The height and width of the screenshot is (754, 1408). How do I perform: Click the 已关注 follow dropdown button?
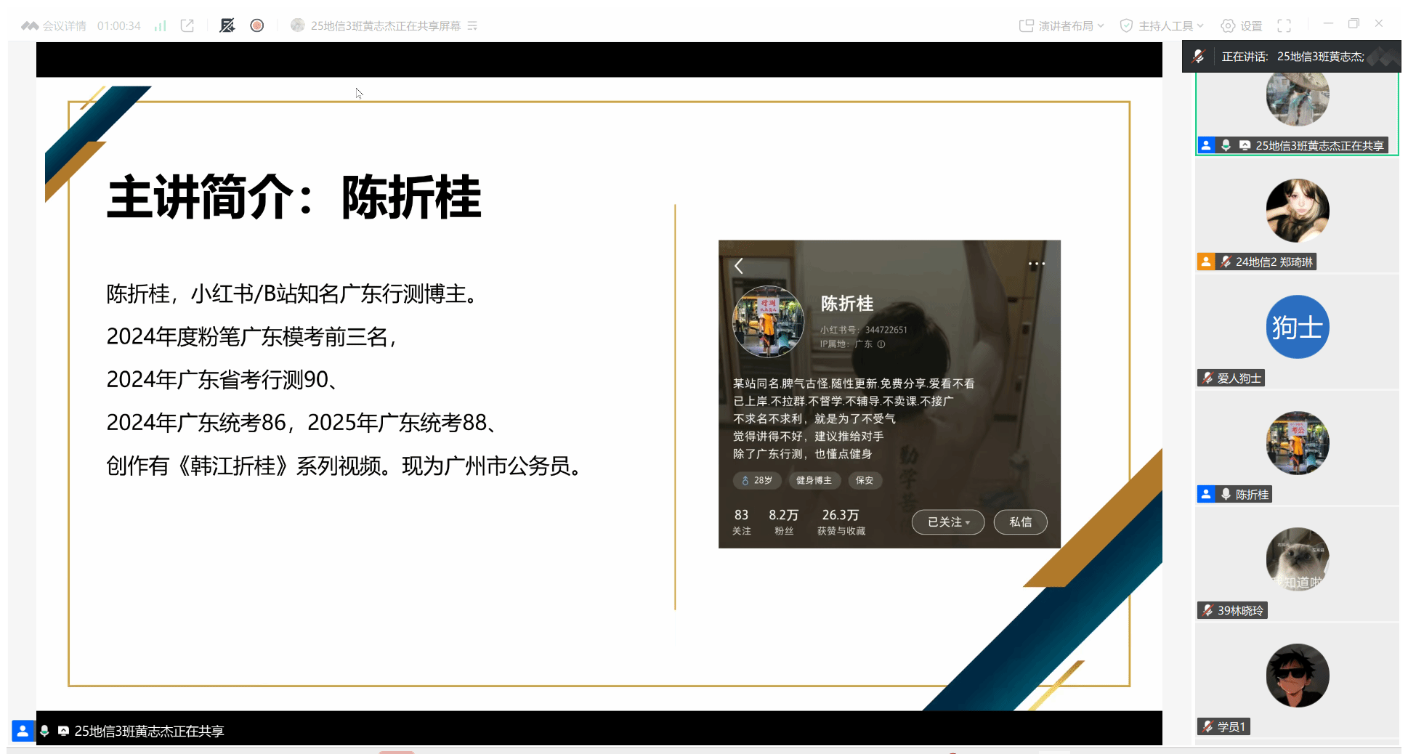pos(948,522)
